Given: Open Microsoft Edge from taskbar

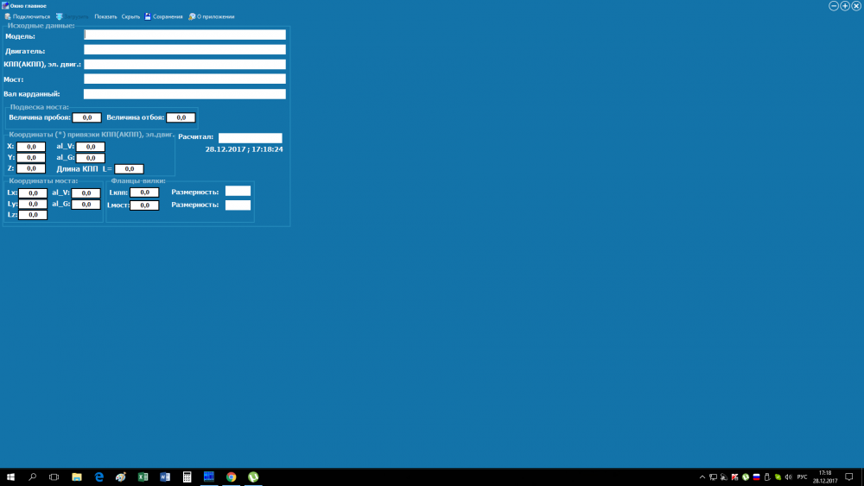Looking at the screenshot, I should click(98, 477).
